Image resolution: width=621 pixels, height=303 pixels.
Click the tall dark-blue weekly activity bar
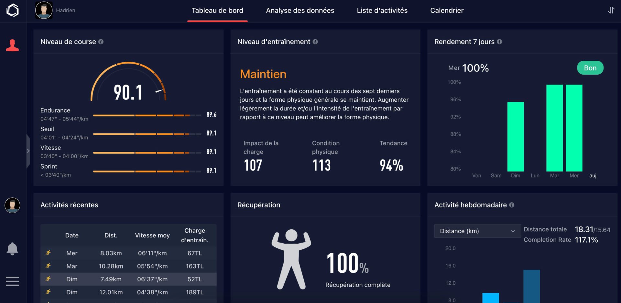[x=532, y=286]
